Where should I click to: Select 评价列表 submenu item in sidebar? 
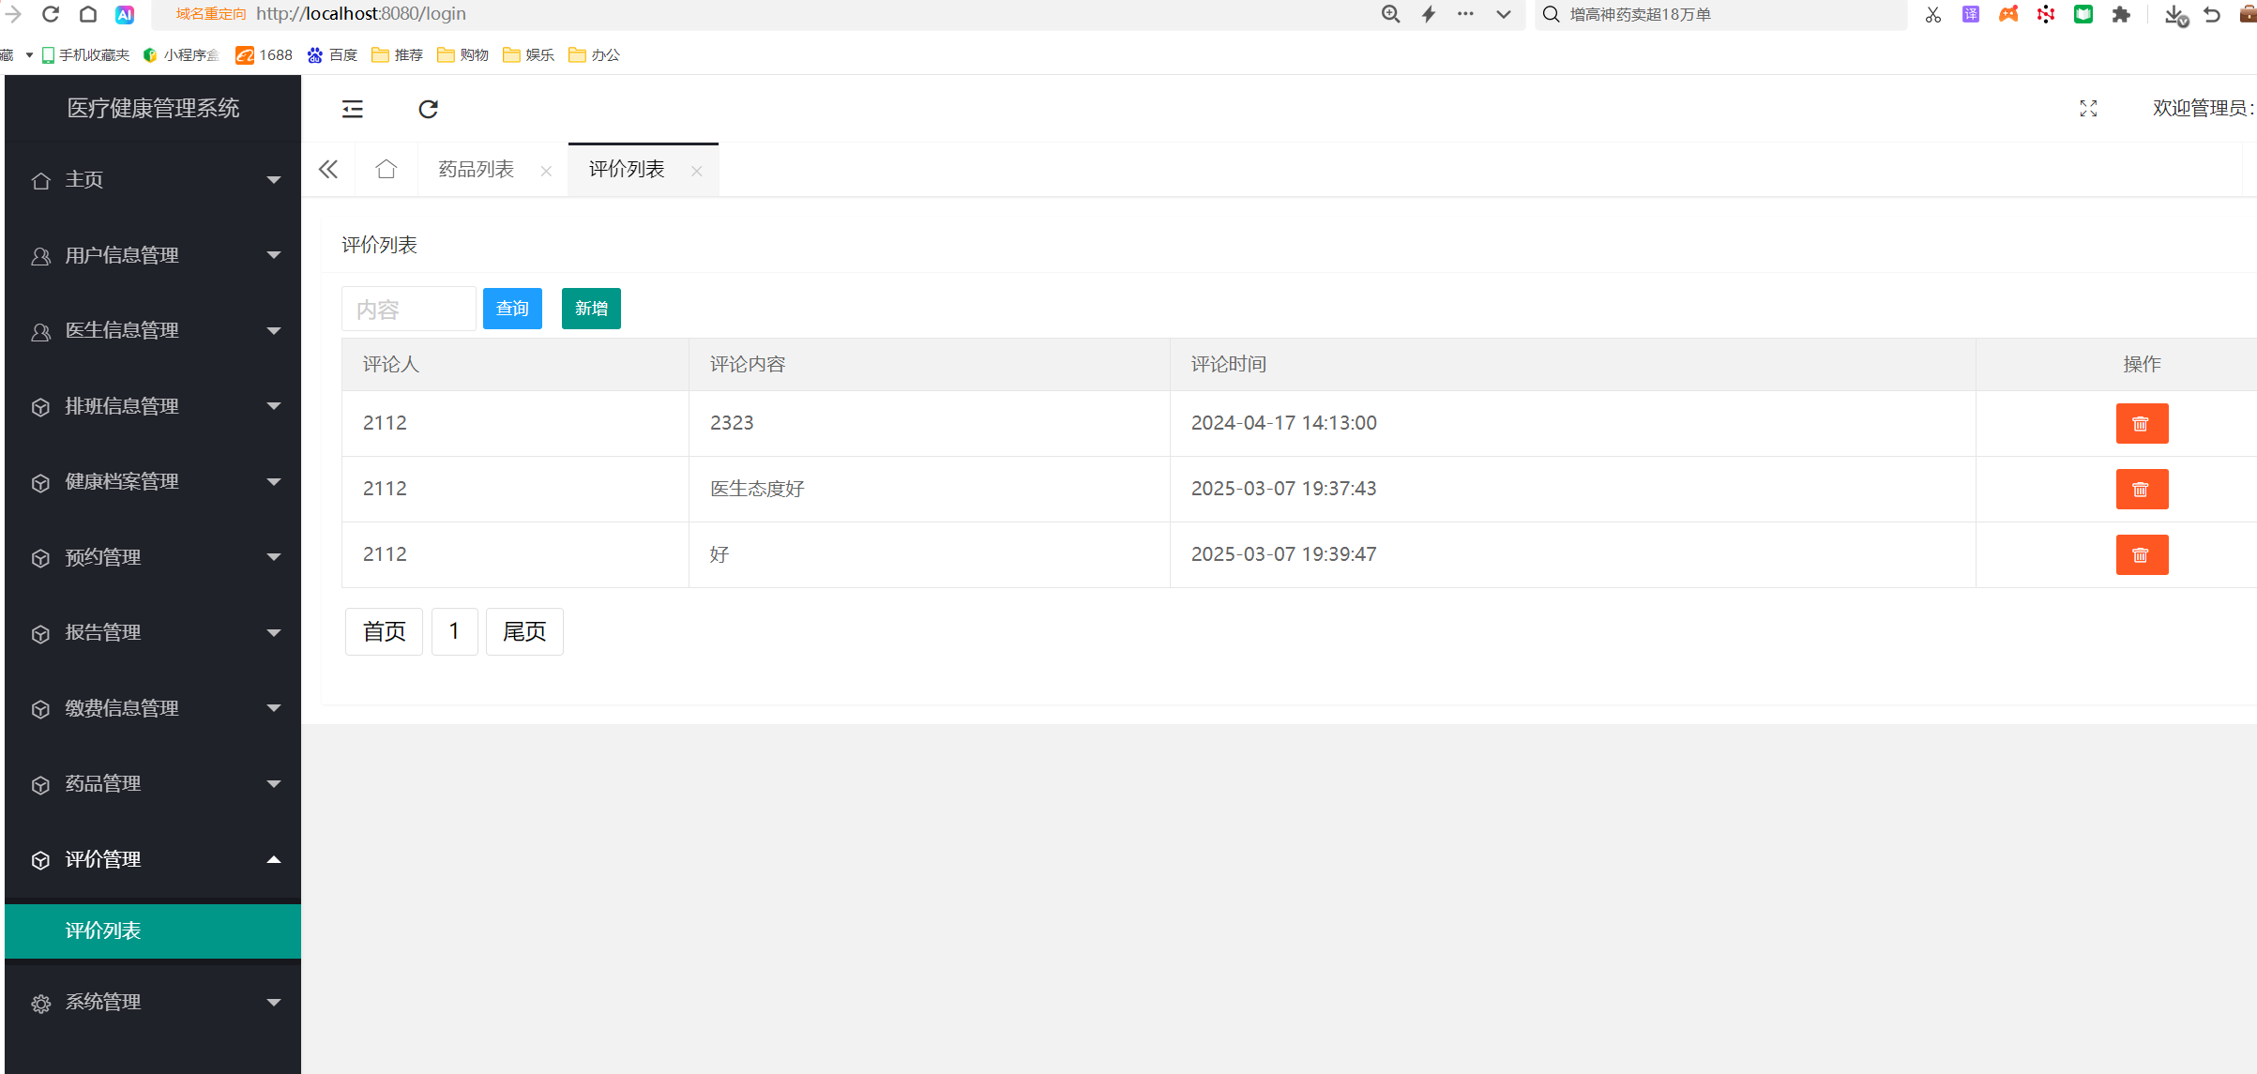point(153,930)
